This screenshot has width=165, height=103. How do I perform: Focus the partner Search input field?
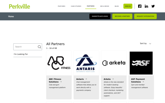pyautogui.click(x=28, y=47)
